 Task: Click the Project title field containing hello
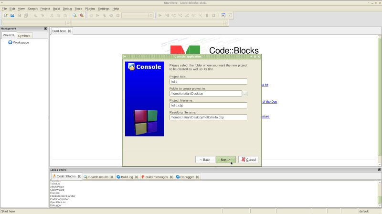point(208,81)
